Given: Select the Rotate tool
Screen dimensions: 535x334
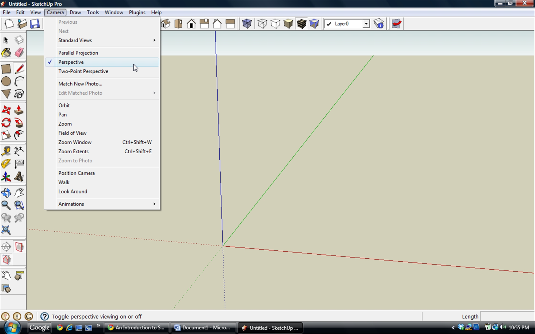Looking at the screenshot, I should pos(6,123).
